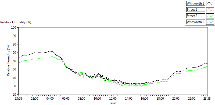Click the Whitworth 1 black plot icon

tap(210, 3)
